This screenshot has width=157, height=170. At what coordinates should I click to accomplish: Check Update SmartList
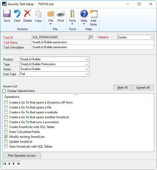click(6, 141)
